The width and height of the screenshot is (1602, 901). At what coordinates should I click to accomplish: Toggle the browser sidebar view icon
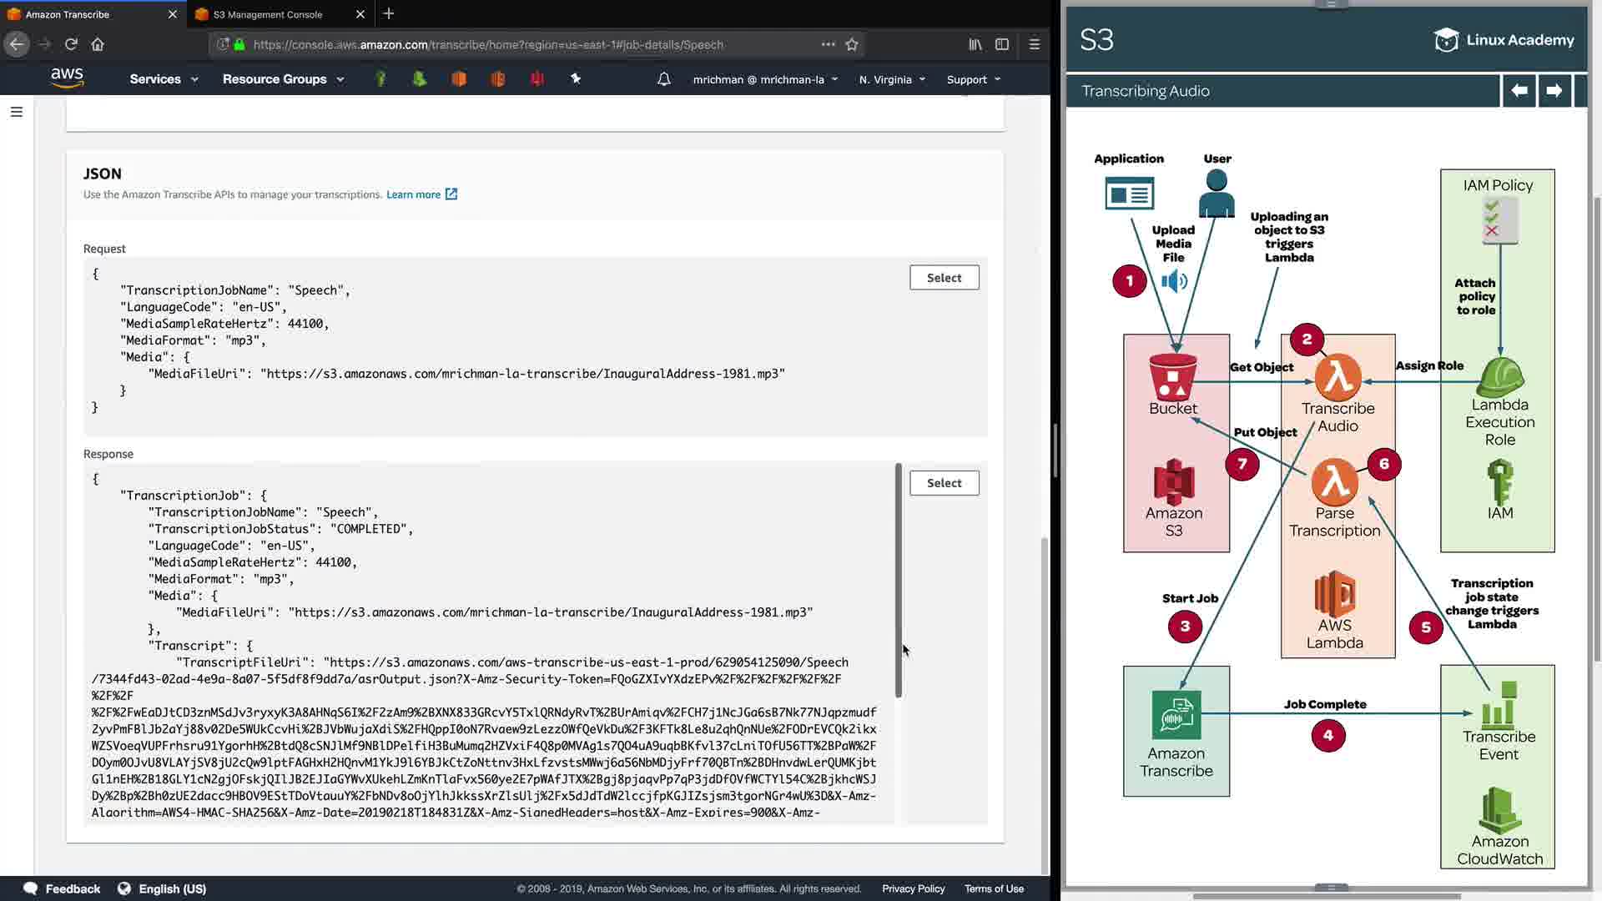[x=1002, y=44]
